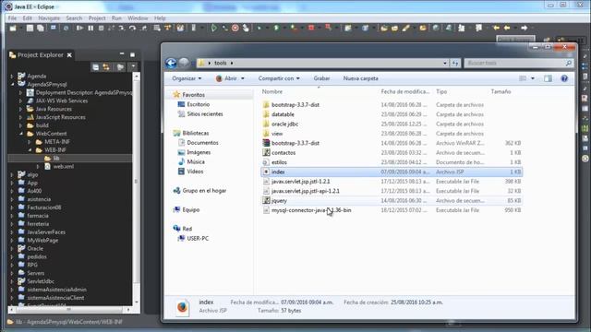Click the Abrir button

coord(230,78)
